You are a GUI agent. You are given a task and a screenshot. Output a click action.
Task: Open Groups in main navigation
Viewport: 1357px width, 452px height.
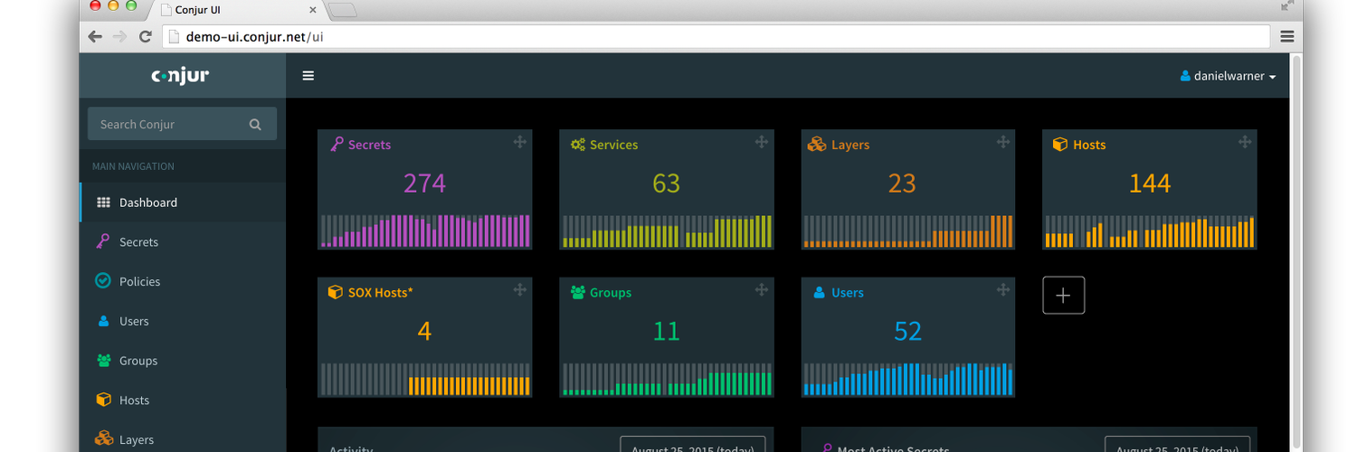click(x=183, y=361)
